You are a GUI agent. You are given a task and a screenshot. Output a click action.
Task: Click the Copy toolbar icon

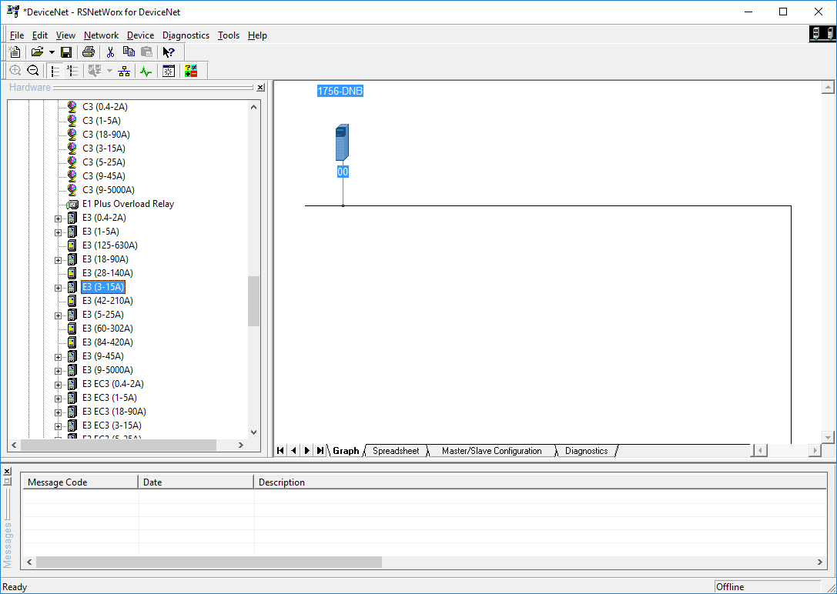[x=129, y=52]
